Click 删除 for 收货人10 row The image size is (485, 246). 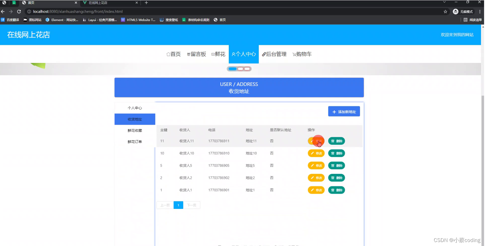pyautogui.click(x=336, y=153)
